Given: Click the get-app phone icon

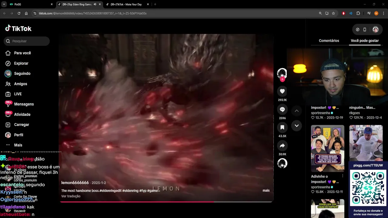Looking at the screenshot, I should pos(365,30).
